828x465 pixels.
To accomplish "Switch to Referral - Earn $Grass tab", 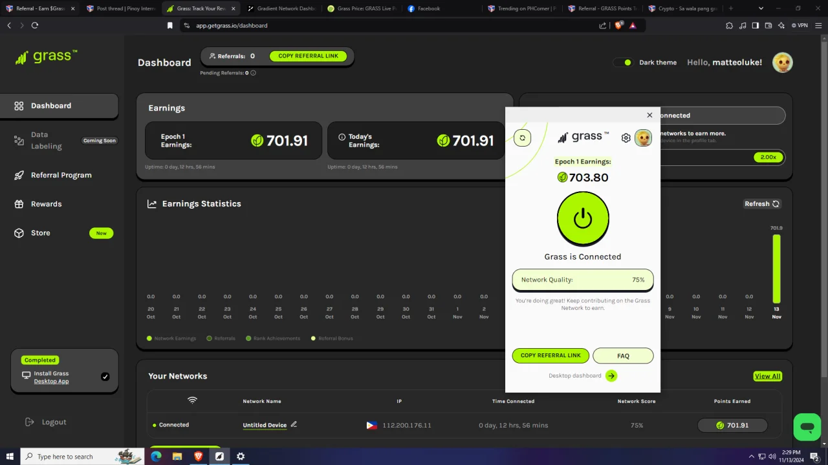I will 40,8.
